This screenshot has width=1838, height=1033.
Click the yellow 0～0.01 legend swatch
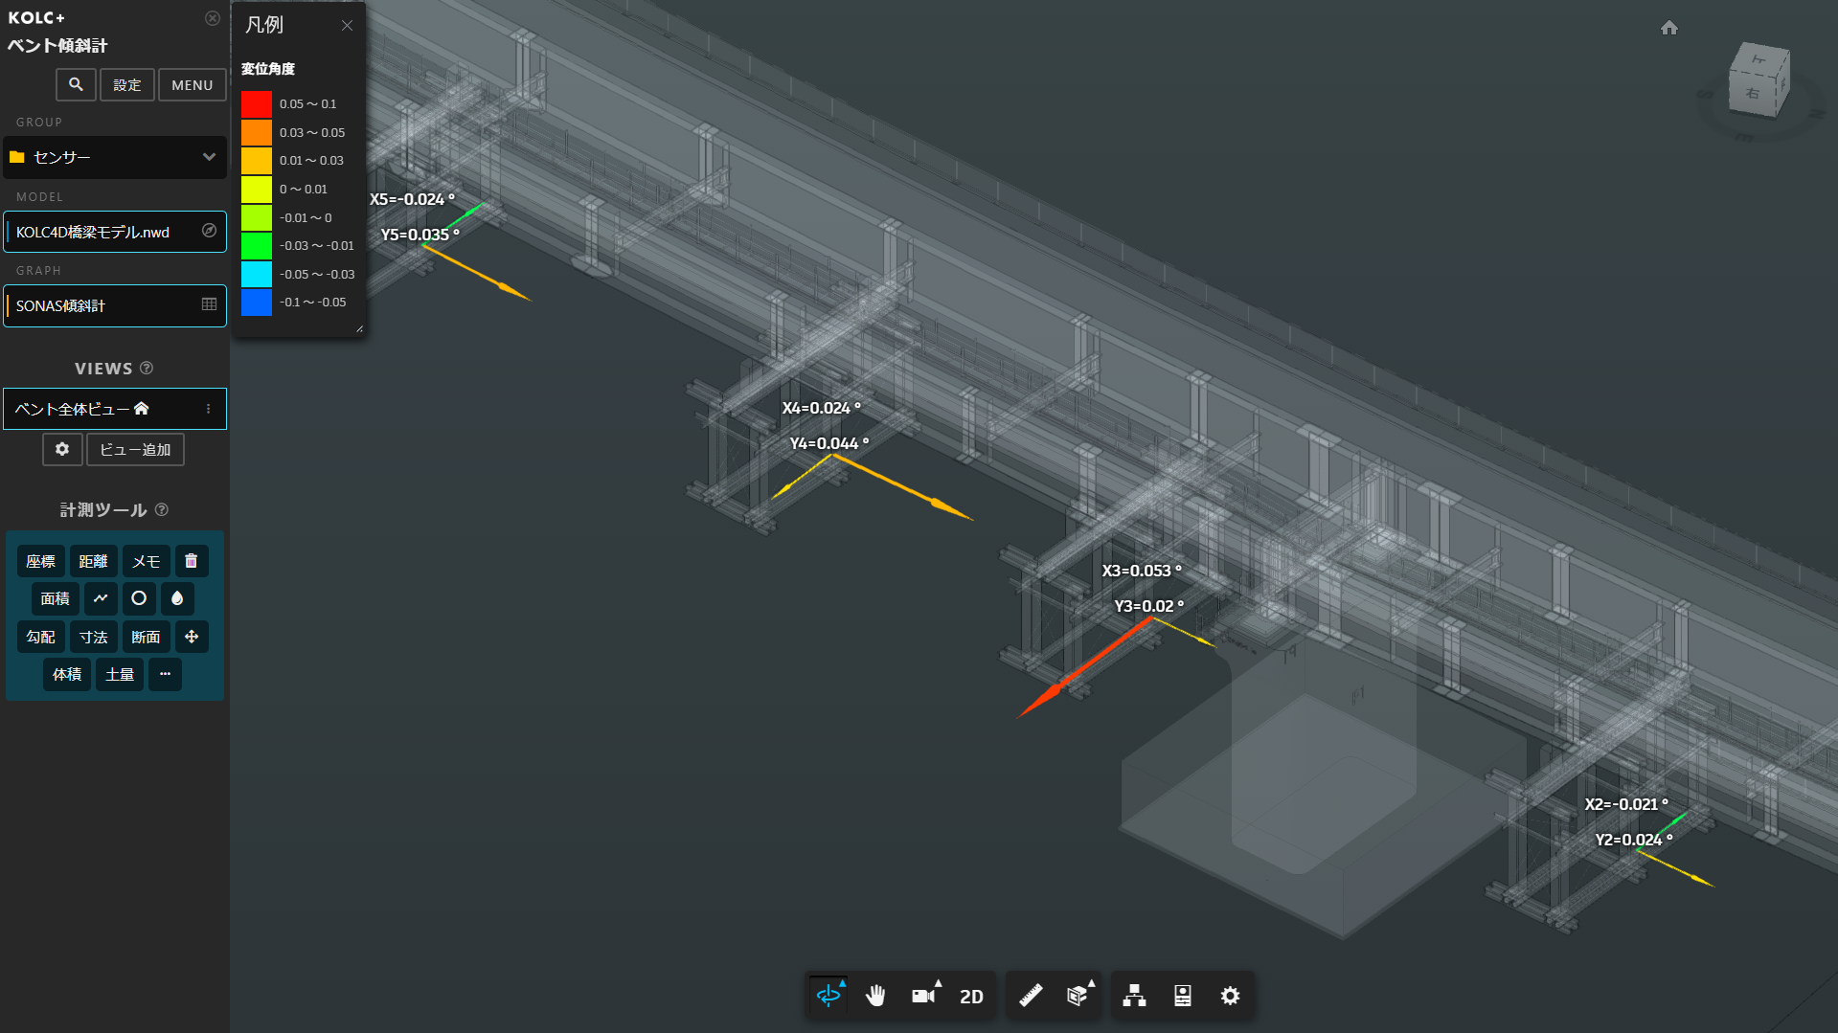(257, 189)
